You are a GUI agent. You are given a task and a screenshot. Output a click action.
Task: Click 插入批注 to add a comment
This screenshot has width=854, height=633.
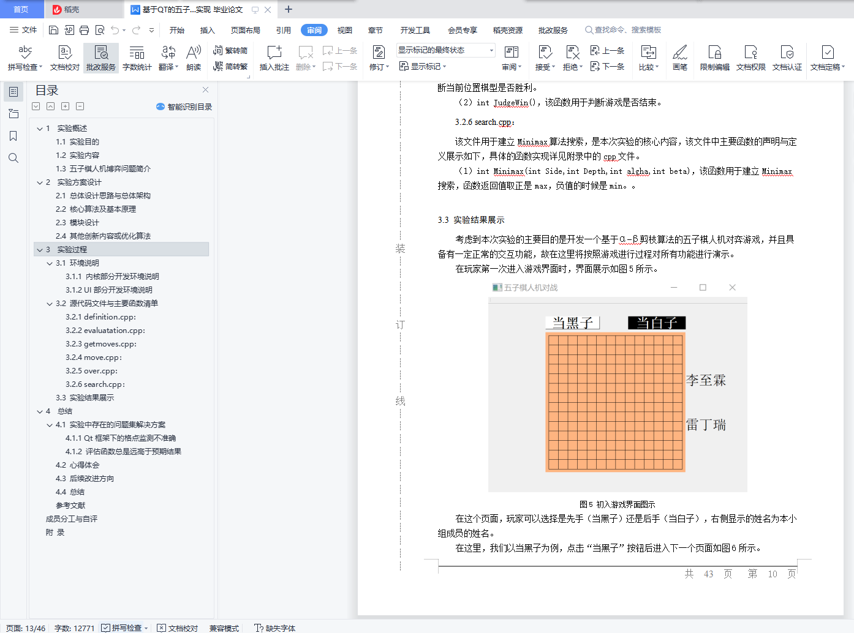(x=274, y=58)
